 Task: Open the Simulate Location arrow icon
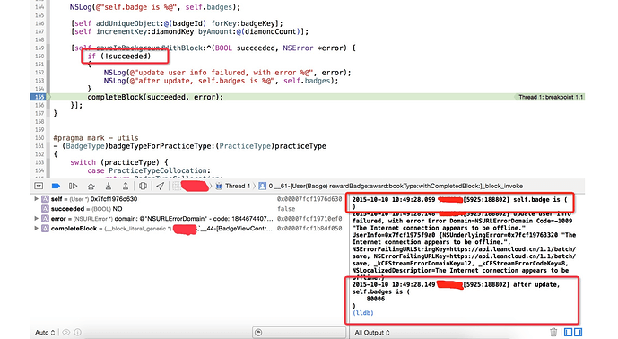click(160, 186)
